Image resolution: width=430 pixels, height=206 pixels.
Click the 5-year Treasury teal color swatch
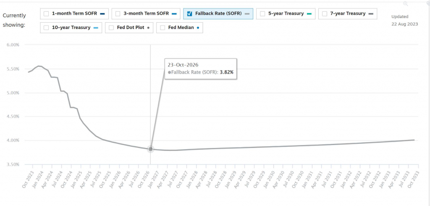coord(309,14)
